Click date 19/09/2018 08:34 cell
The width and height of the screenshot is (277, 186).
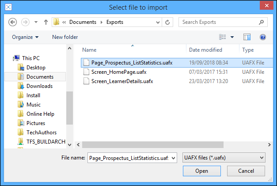(209, 63)
